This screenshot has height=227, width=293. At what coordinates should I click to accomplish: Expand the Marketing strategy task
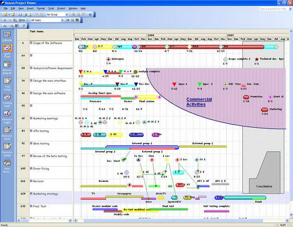(31, 194)
